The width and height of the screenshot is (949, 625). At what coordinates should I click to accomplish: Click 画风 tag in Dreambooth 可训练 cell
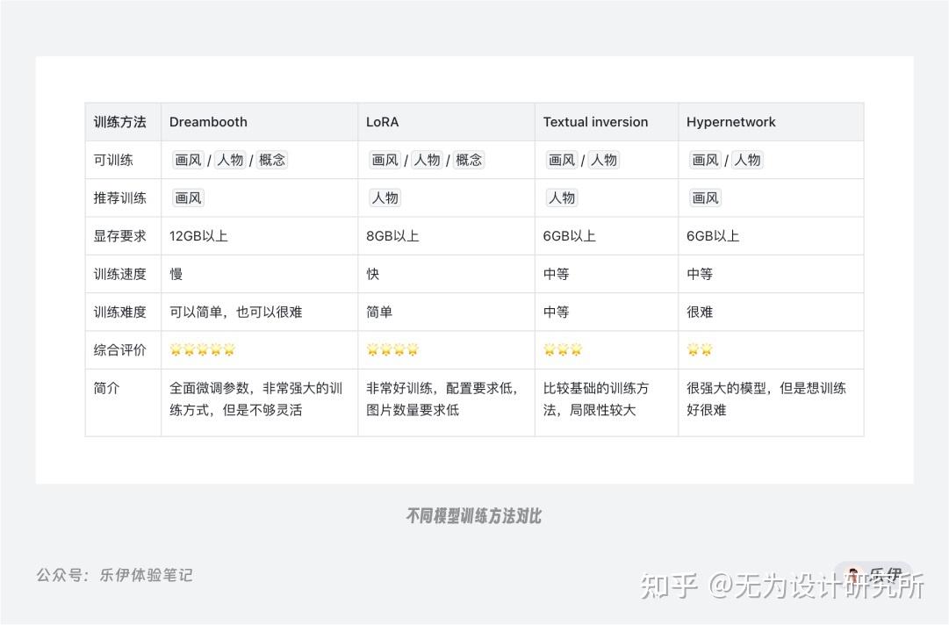pos(188,161)
